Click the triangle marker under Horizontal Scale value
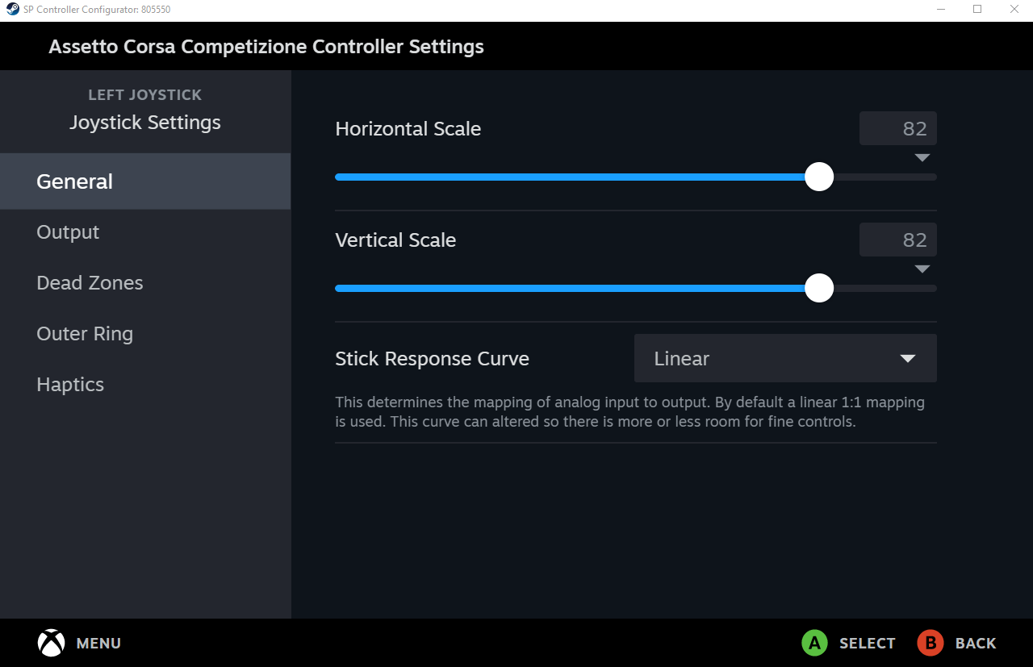 [x=922, y=158]
